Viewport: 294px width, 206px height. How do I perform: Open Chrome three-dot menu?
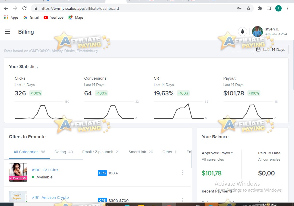click(288, 8)
